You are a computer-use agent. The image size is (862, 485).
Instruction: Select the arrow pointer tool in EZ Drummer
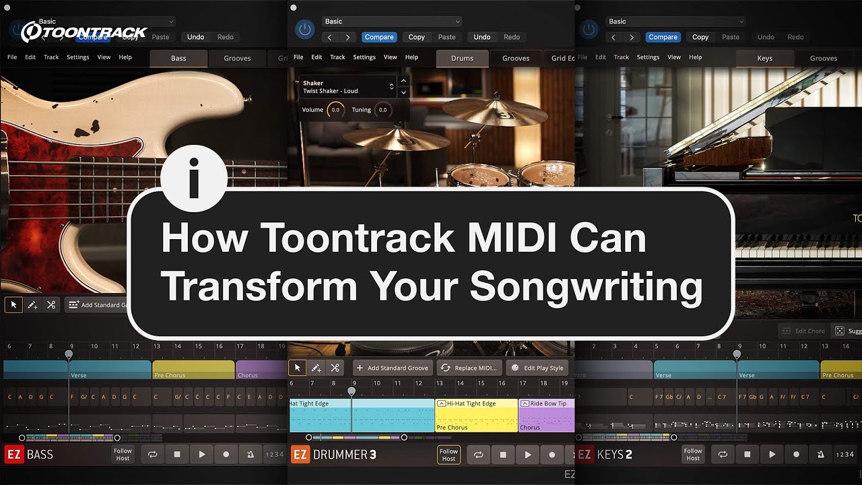[297, 368]
